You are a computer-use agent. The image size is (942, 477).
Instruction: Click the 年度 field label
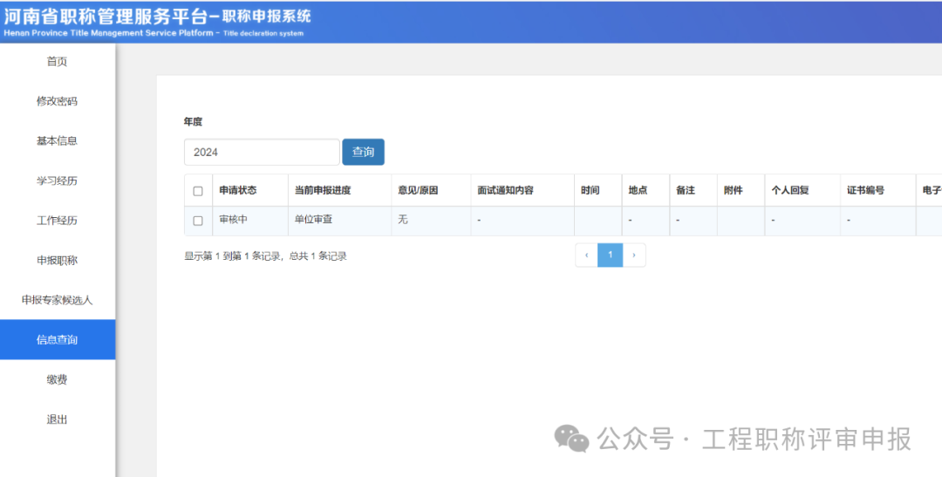(193, 121)
